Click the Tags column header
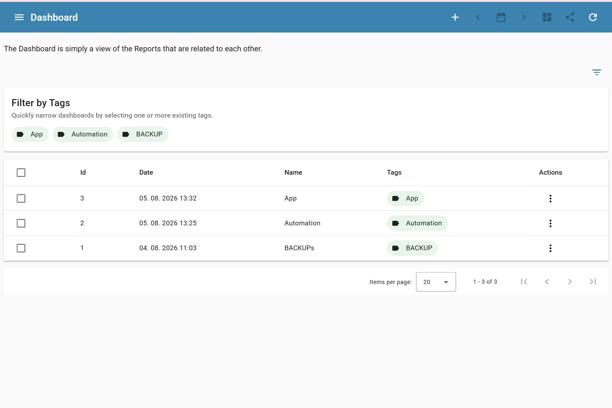The image size is (612, 408). pyautogui.click(x=394, y=172)
